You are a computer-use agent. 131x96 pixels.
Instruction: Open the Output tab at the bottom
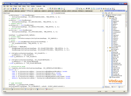click(27, 89)
